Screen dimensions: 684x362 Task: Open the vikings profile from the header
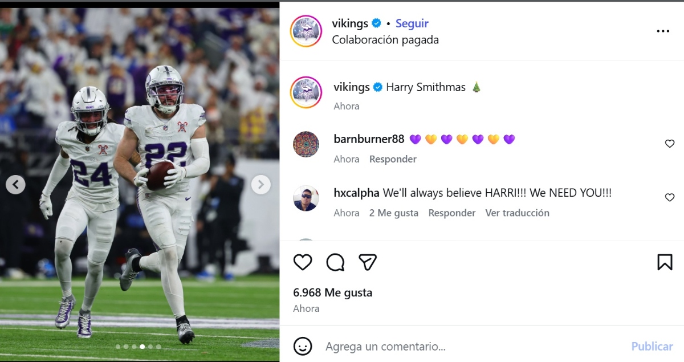coord(306,31)
